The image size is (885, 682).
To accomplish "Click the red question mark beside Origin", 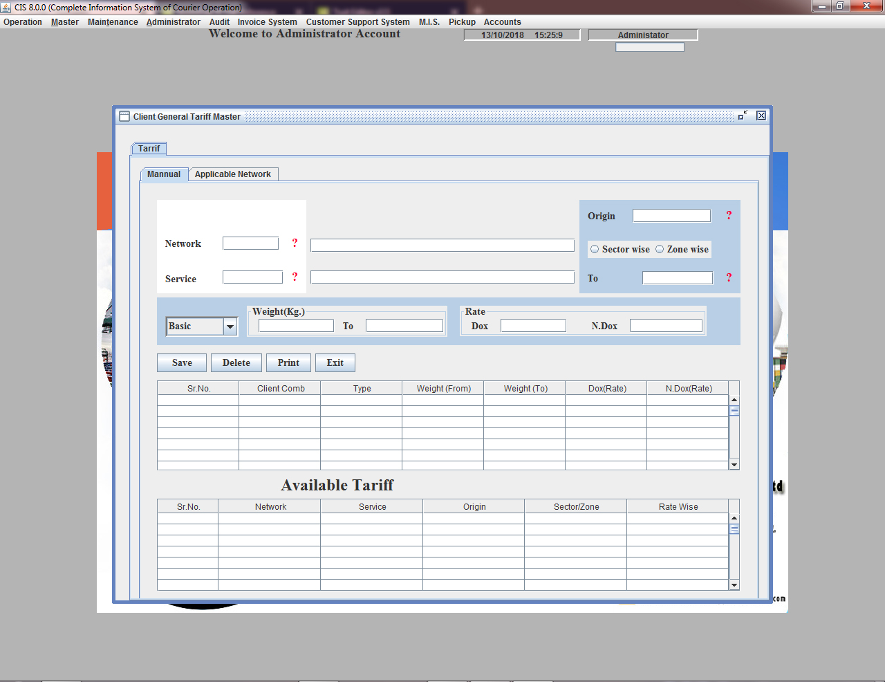I will click(x=729, y=215).
